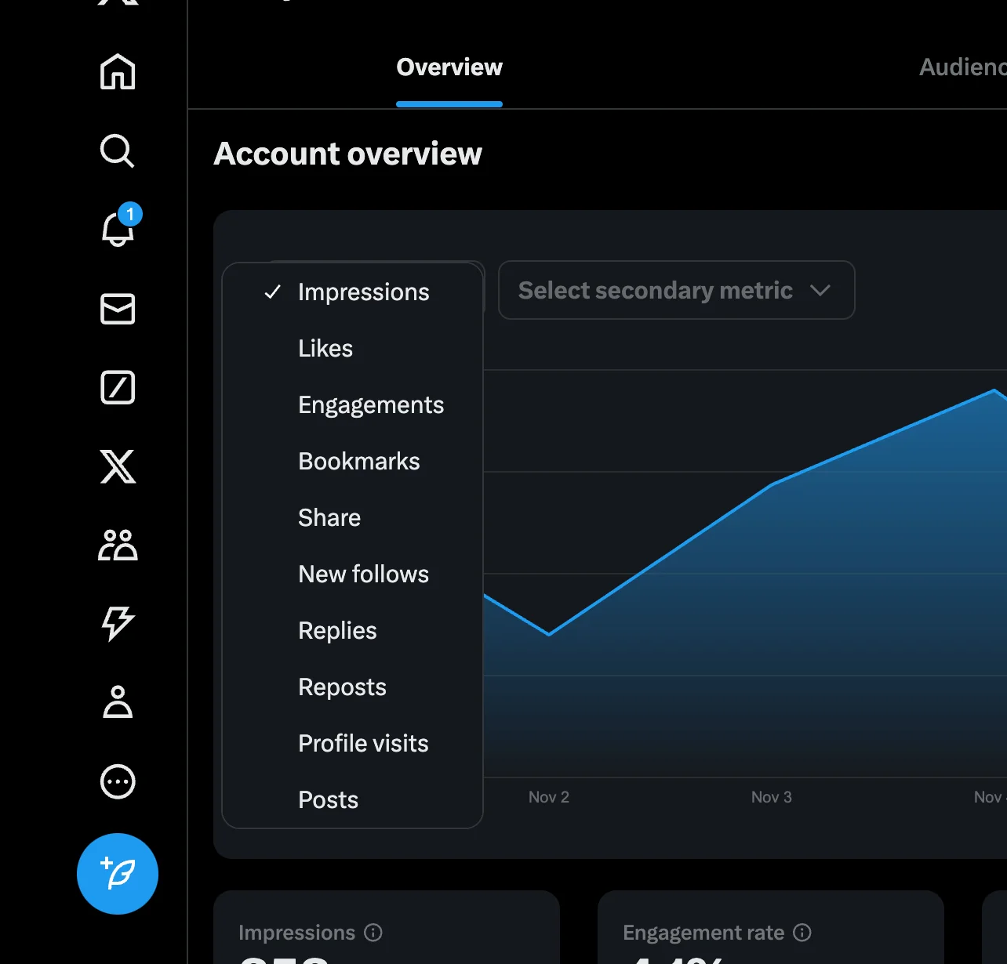Click the X logo in sidebar

pos(117,467)
